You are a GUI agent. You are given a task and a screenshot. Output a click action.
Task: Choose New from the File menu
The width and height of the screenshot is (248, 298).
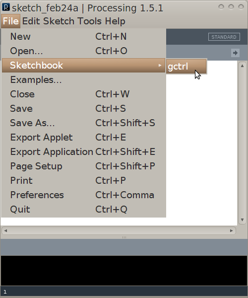coord(83,36)
